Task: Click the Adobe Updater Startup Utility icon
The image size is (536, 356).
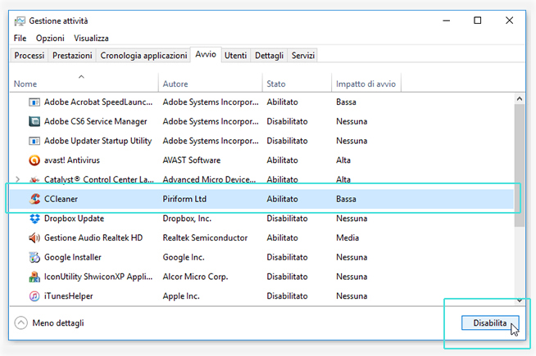Action: (x=34, y=141)
